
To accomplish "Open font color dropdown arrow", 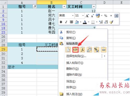I will tap(89, 22).
